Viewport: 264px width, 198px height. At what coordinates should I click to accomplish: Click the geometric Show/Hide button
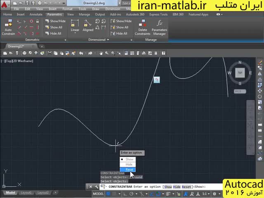pos(55,21)
